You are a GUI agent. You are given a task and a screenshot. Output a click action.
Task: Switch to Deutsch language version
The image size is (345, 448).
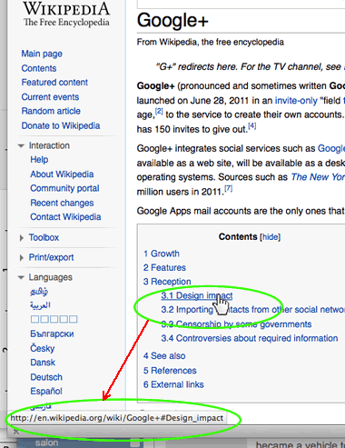click(46, 377)
